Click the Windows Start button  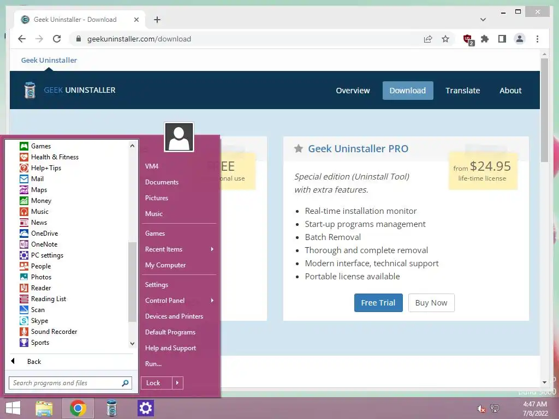[x=13, y=408]
